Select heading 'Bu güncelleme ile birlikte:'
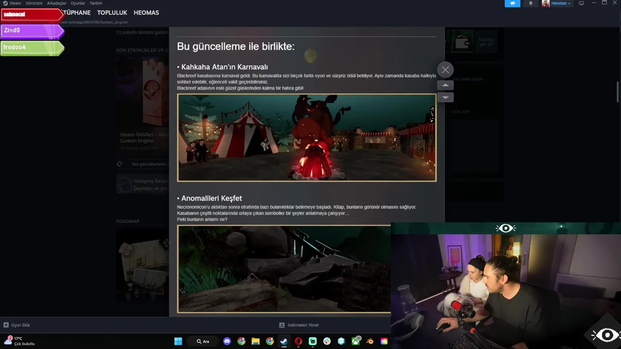 [x=236, y=47]
